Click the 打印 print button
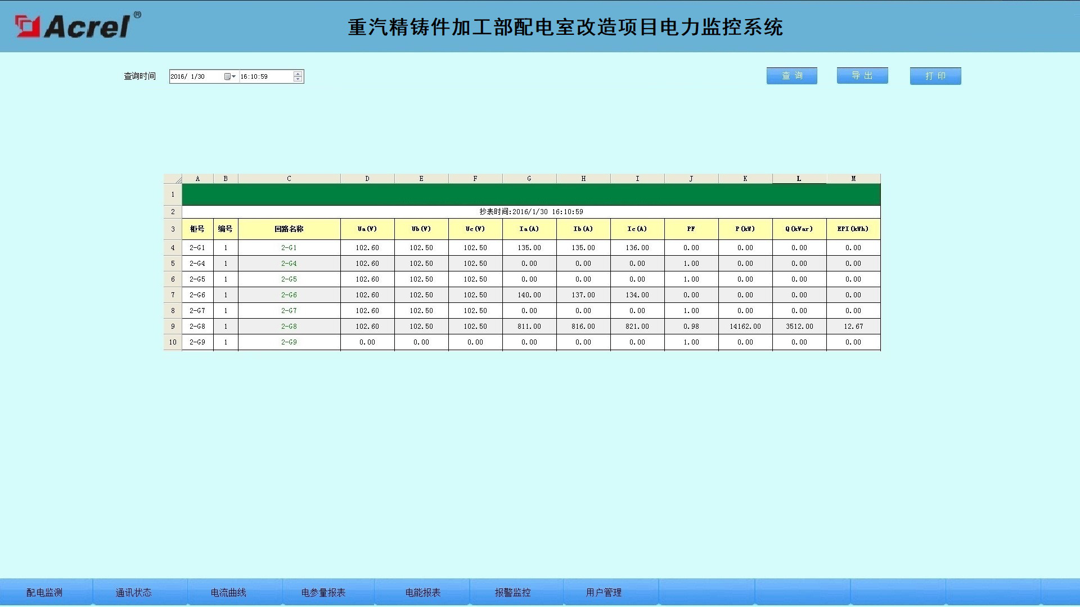Image resolution: width=1080 pixels, height=607 pixels. pos(935,76)
